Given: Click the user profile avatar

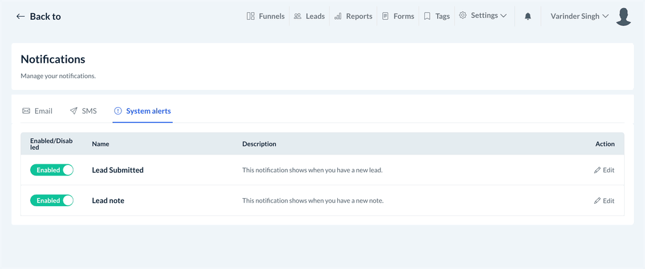Looking at the screenshot, I should pos(623,17).
